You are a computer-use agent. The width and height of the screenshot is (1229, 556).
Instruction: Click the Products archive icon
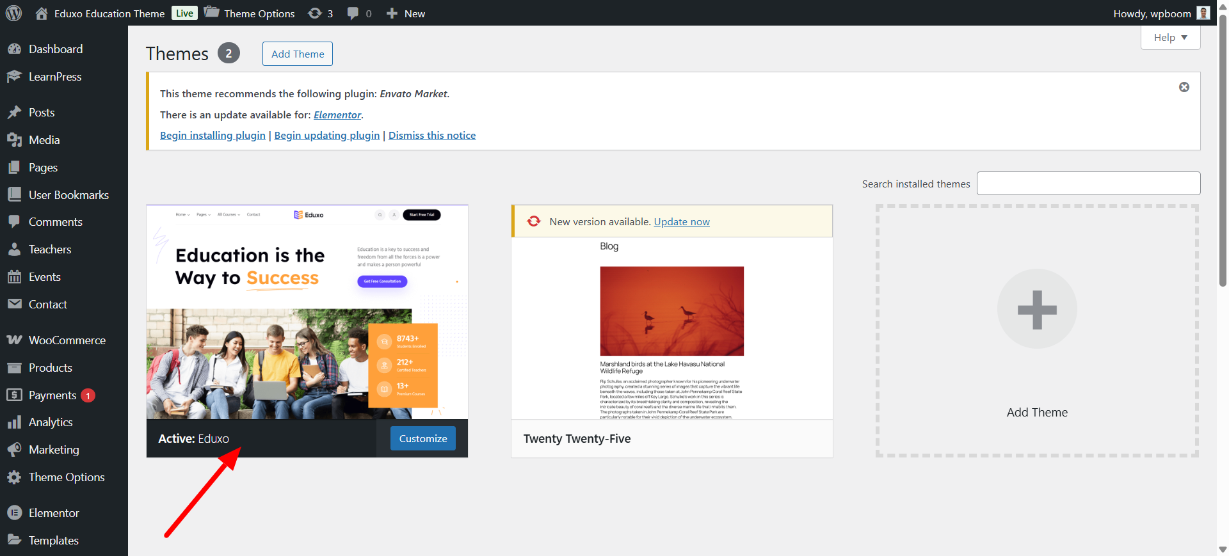pos(14,368)
